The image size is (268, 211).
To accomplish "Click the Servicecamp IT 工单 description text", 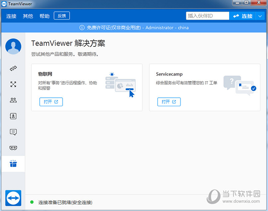I will 186,83.
